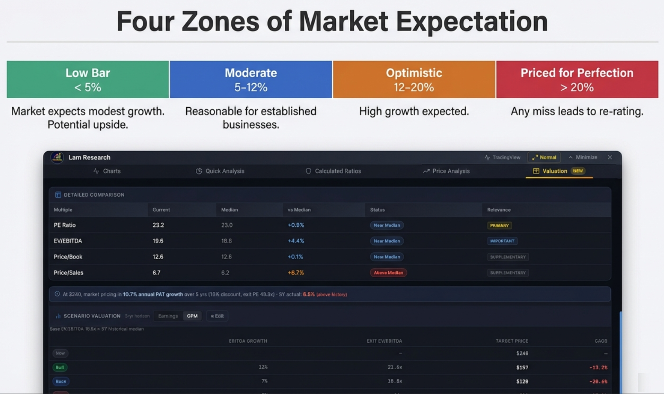
Task: Click the Quick Analysis pie icon
Action: [x=199, y=171]
